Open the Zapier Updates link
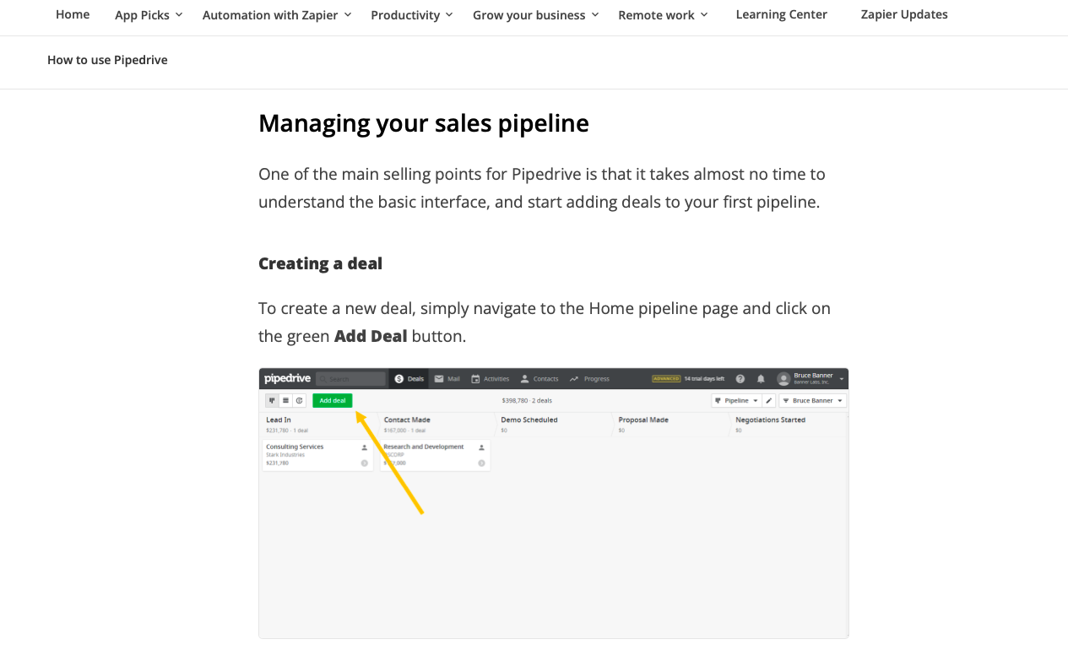 (x=904, y=14)
